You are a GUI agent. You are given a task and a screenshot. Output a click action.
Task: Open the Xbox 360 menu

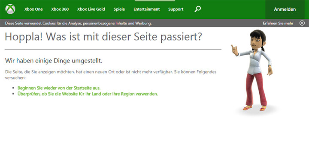click(x=60, y=9)
